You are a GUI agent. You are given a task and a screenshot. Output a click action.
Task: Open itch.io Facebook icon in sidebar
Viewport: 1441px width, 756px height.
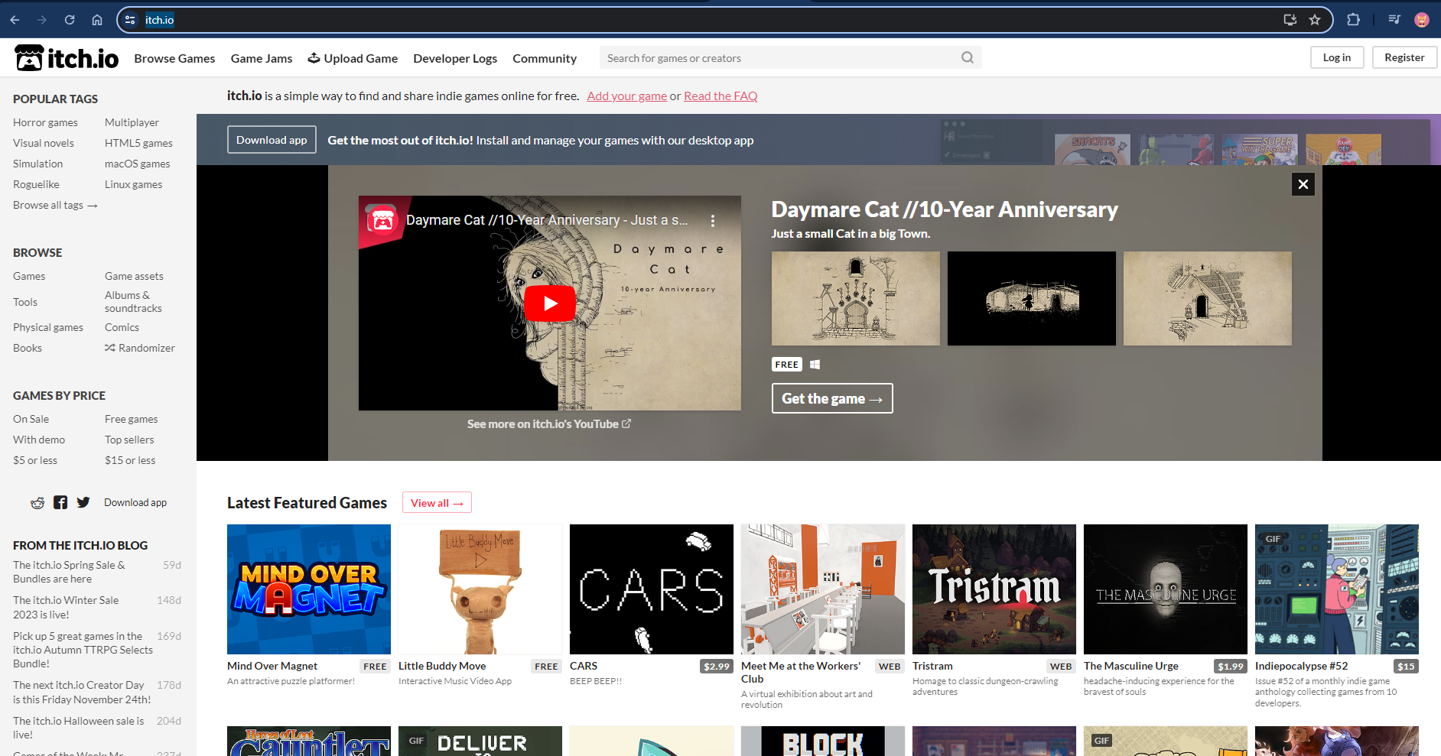(x=60, y=502)
